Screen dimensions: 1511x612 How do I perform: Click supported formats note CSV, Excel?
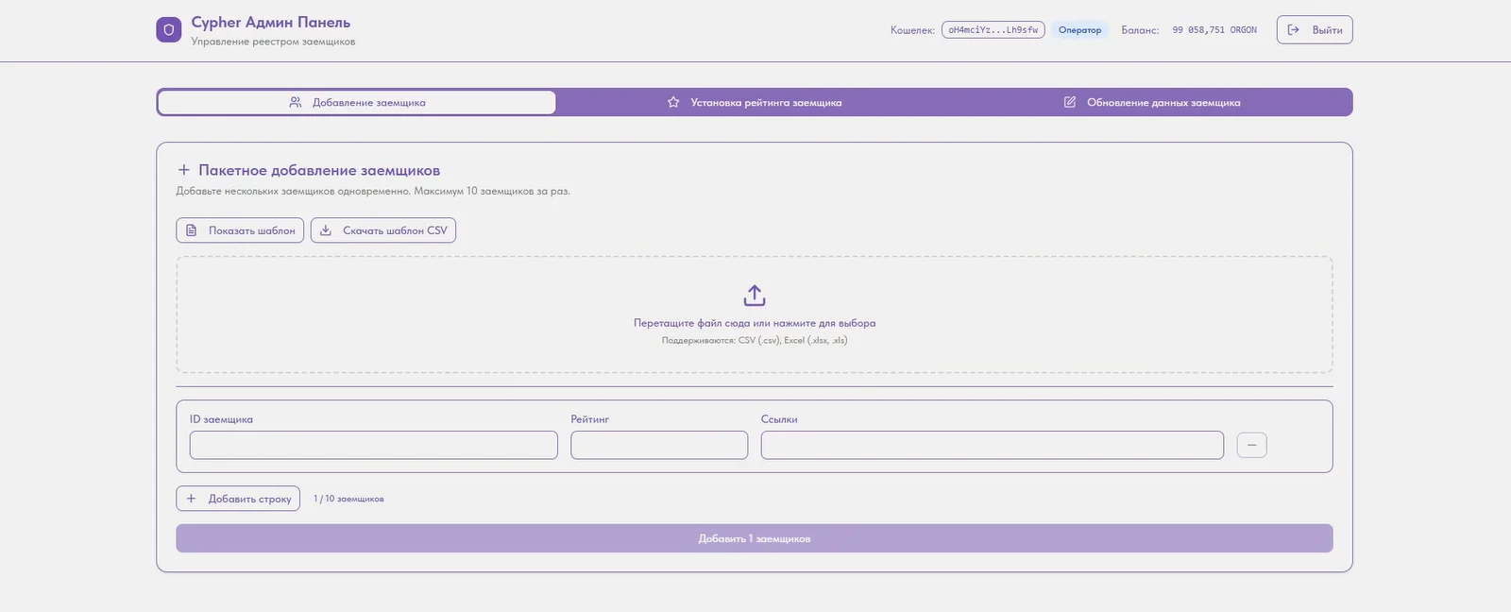755,340
